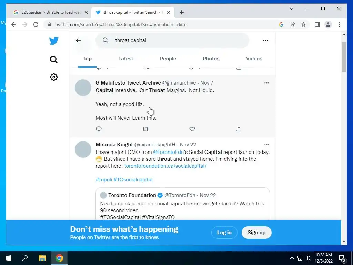
Task: View site info via the lock icon
Action: tap(50, 24)
